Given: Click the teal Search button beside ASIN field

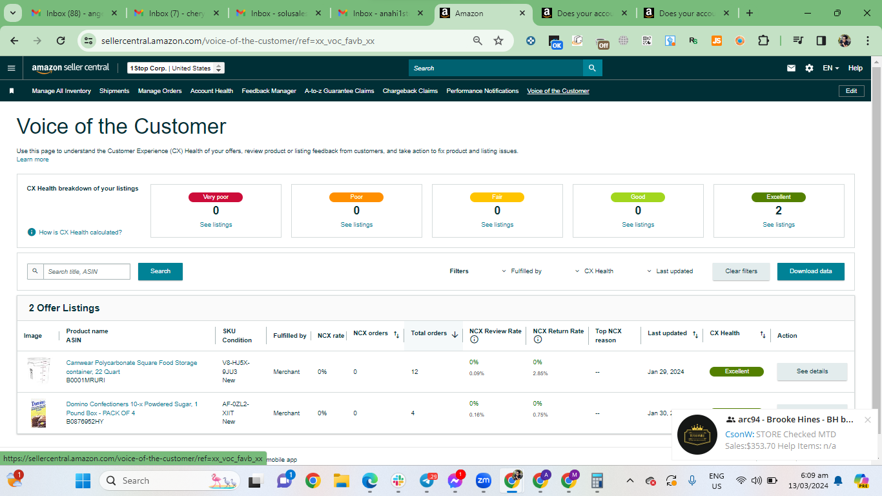Looking at the screenshot, I should (160, 271).
